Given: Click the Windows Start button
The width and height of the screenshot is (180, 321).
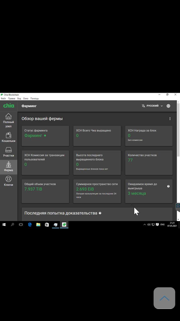Looking at the screenshot, I should point(4,225).
